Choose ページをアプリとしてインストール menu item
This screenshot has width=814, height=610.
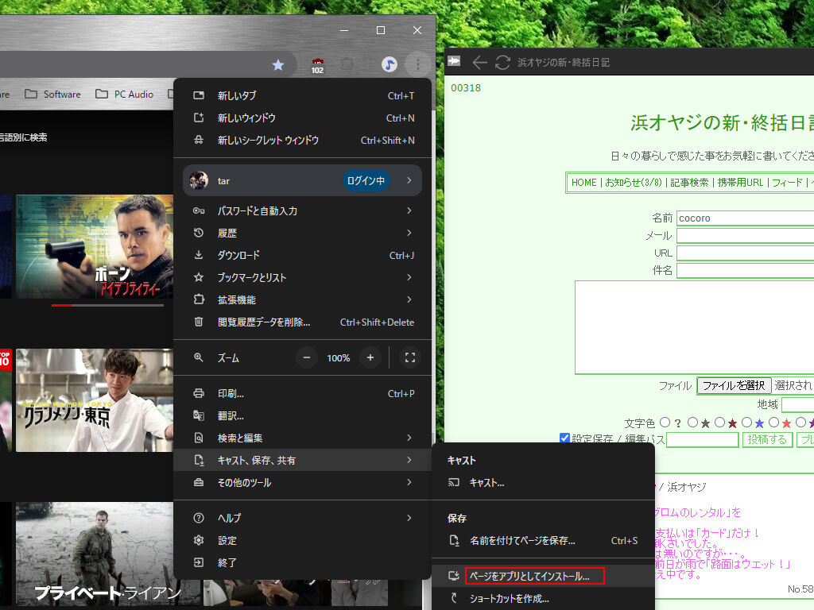(534, 576)
